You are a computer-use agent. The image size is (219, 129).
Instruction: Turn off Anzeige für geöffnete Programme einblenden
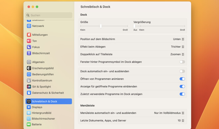[x=182, y=86]
